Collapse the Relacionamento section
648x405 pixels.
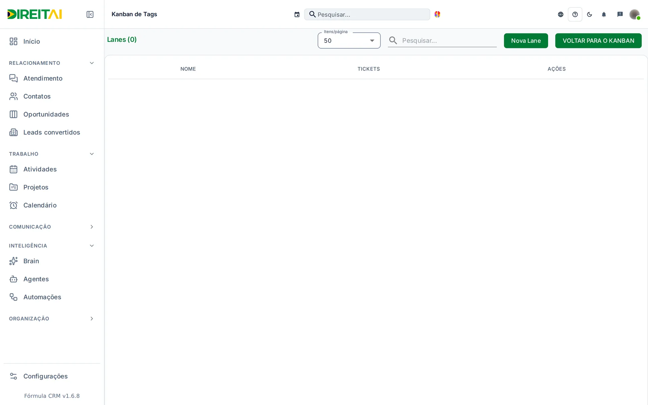(52, 63)
